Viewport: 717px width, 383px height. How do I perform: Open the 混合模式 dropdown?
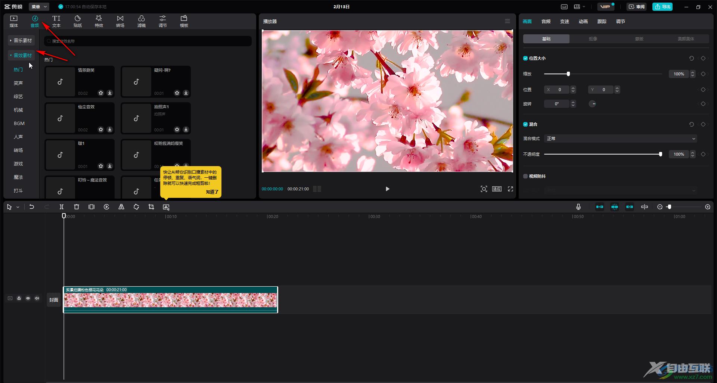pos(620,138)
